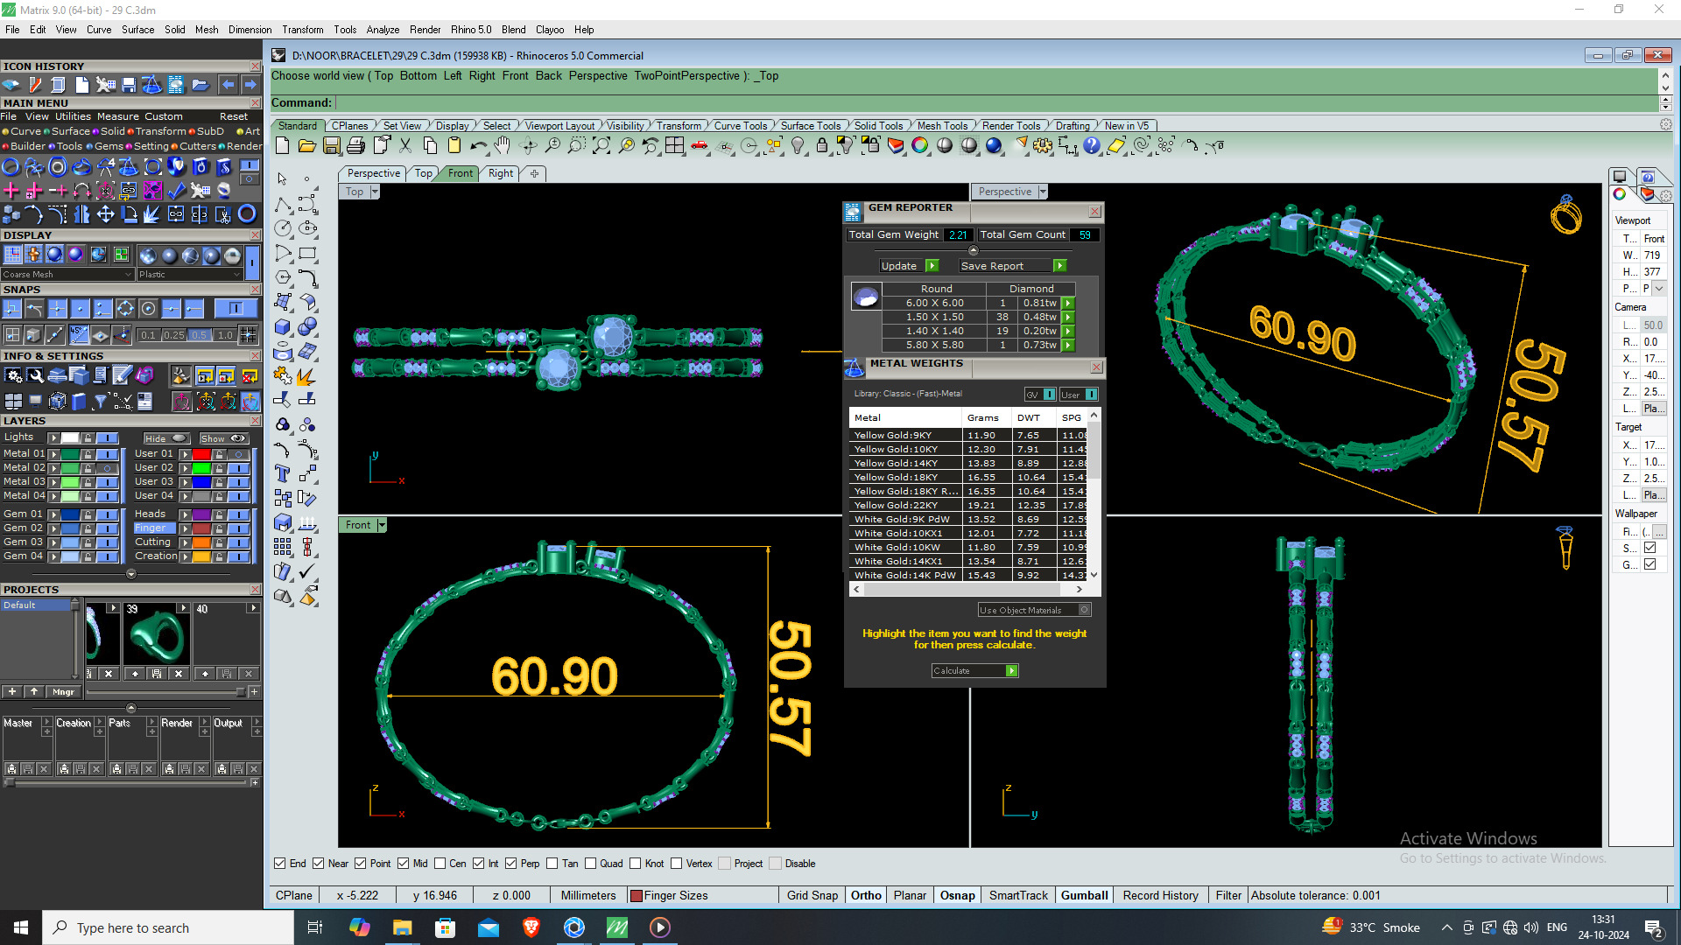The image size is (1681, 945).
Task: Click the Save file toolbar icon
Action: tap(331, 146)
